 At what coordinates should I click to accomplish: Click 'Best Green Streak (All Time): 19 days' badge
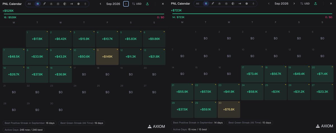[82, 123]
